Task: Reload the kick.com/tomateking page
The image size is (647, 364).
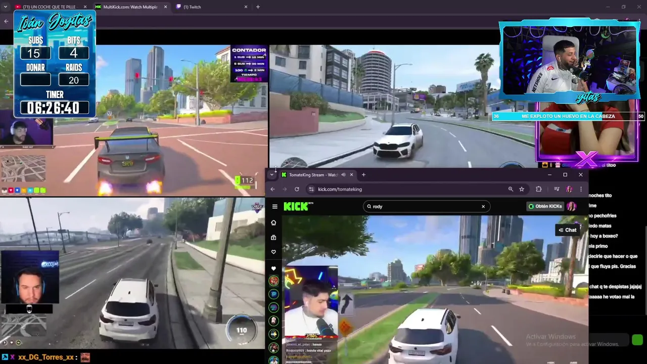Action: 297,189
